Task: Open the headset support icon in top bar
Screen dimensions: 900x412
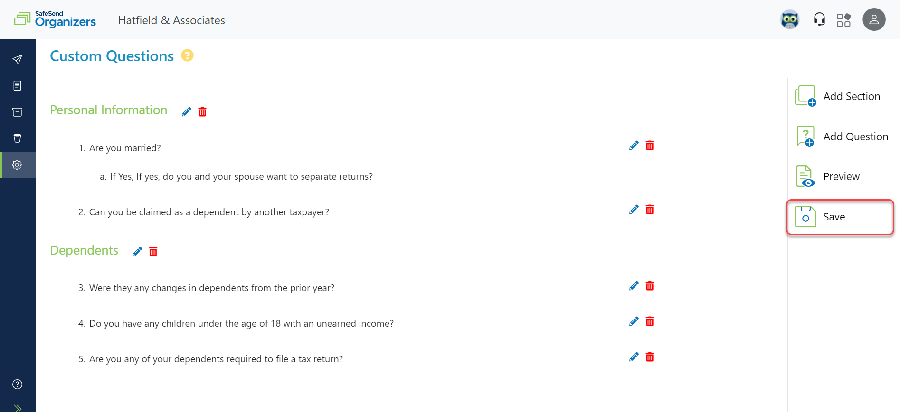Action: tap(819, 19)
